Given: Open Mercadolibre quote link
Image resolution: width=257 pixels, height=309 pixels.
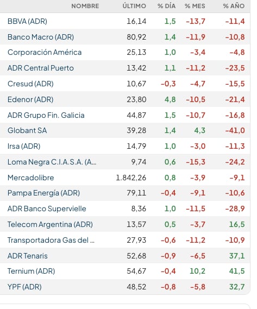Looking at the screenshot, I should (x=30, y=178).
